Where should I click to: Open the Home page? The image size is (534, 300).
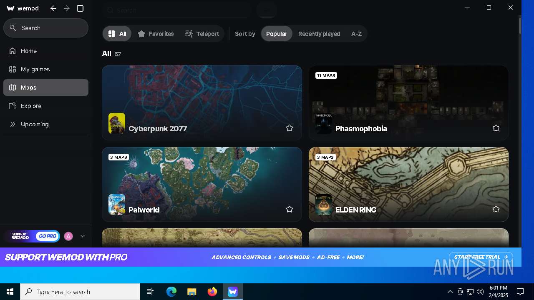tap(46, 51)
